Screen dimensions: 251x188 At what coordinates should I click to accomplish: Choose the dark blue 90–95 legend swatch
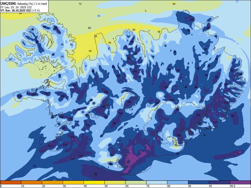point(199,182)
